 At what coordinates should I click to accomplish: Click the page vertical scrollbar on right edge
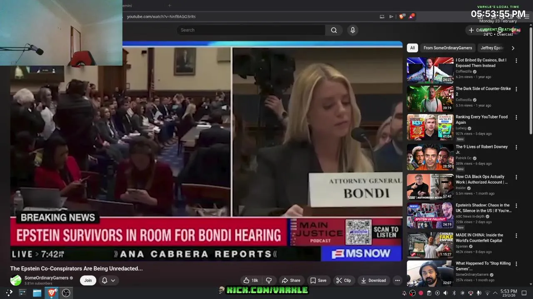[x=531, y=81]
